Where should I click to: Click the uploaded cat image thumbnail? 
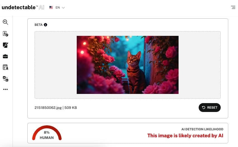[x=128, y=65]
